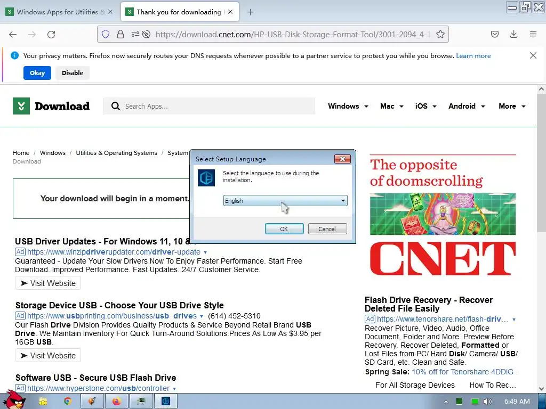Click the Ad badge for winzipdriverupdater
Screen dimensions: 546x409
tap(20, 252)
